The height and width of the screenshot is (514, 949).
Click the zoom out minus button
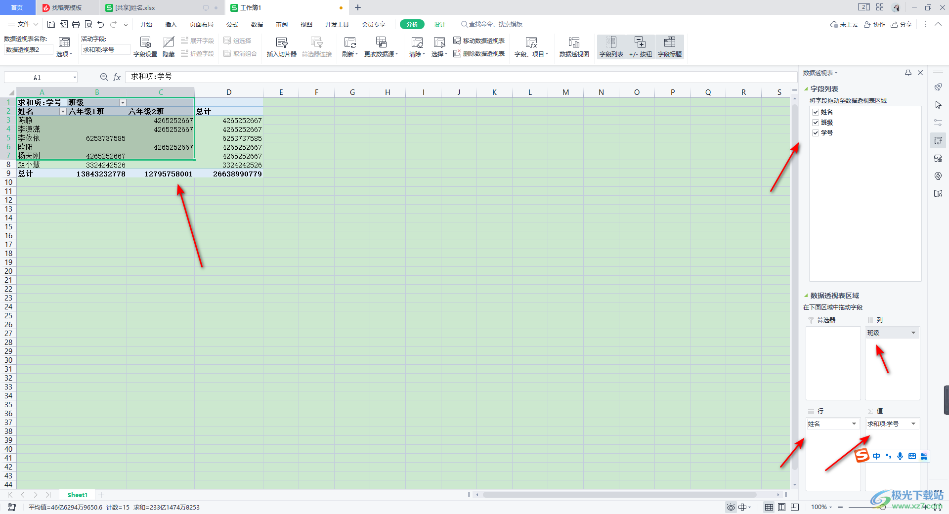(840, 507)
